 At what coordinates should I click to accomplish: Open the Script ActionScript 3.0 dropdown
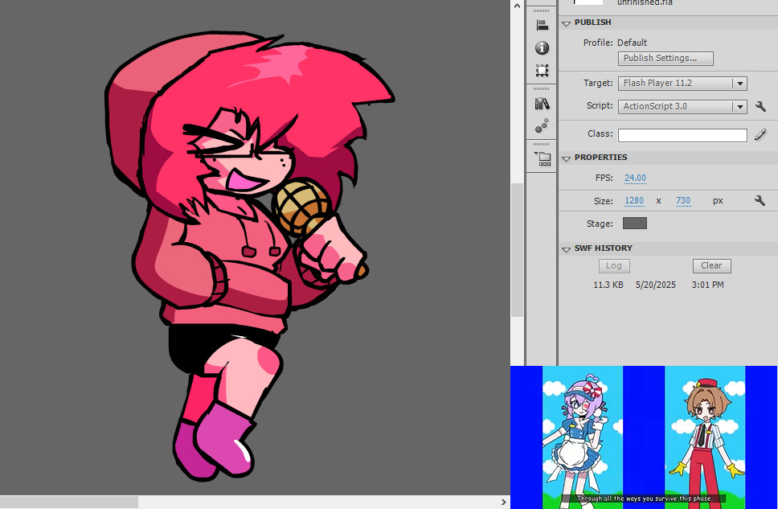[682, 106]
